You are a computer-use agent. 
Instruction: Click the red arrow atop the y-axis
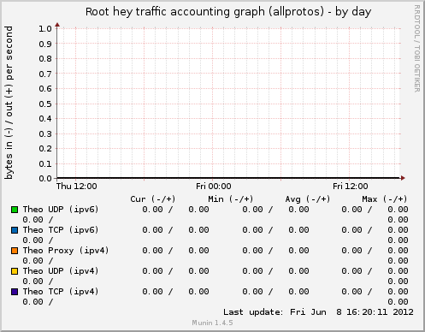(x=57, y=25)
